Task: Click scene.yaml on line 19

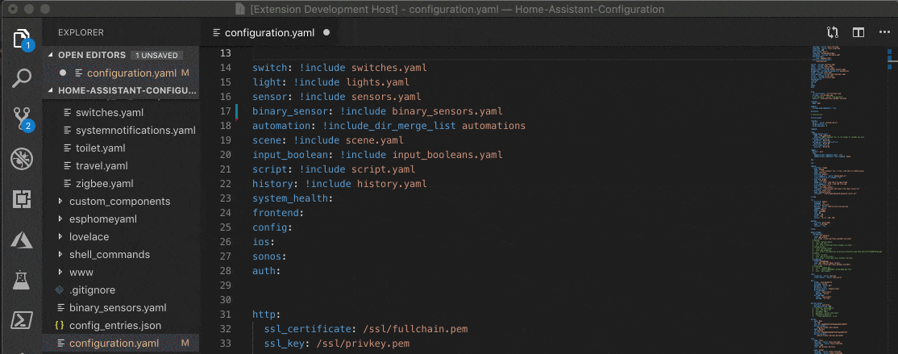Action: click(375, 140)
